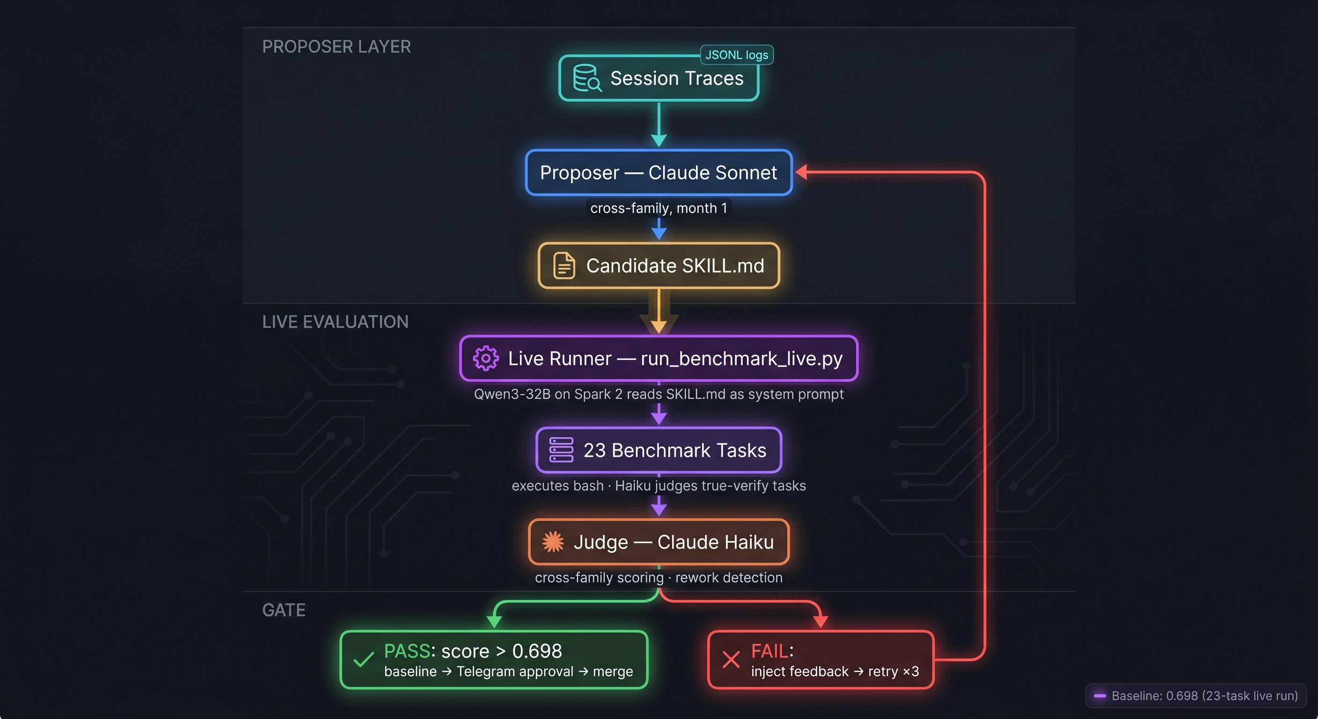Click 'cross-family scoring · rework detection' caption
The image size is (1318, 719).
[x=659, y=577]
